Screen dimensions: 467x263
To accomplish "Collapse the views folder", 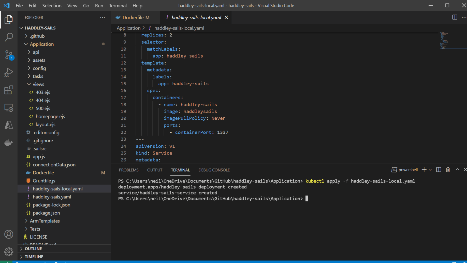I will click(38, 84).
